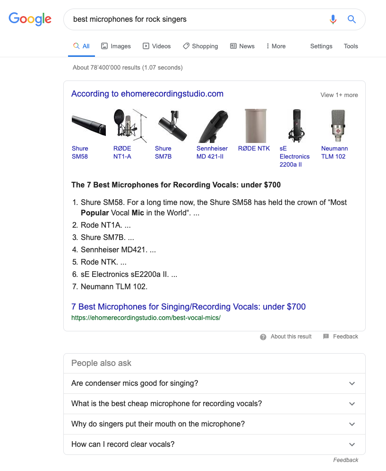Switch to the Shopping tab
The width and height of the screenshot is (386, 471).
tap(200, 46)
